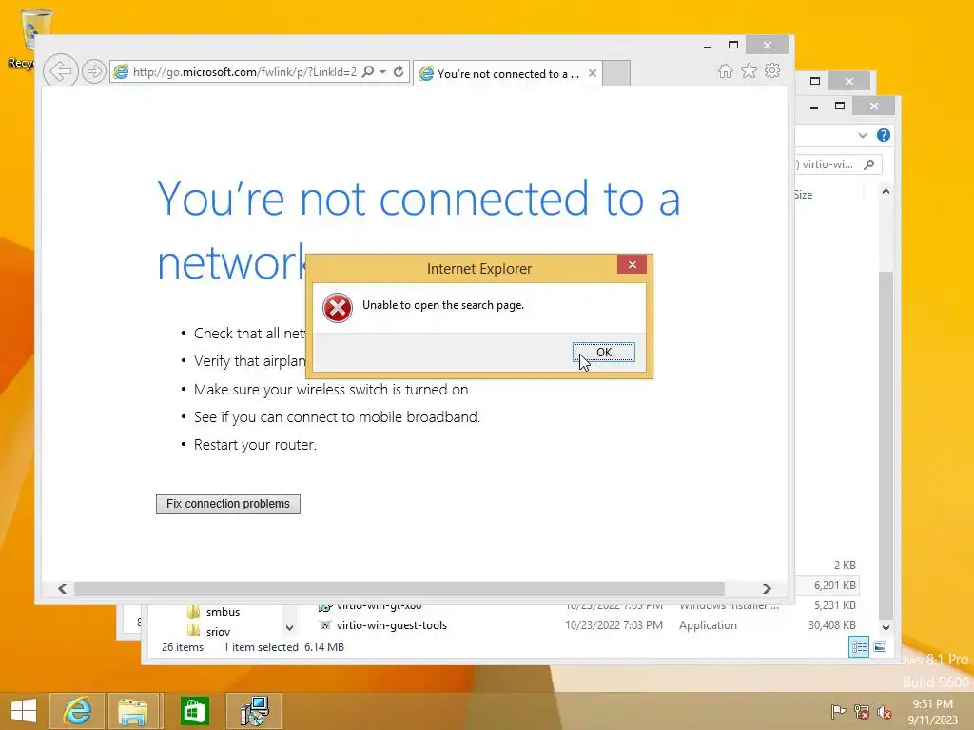Refresh the page with the reload icon
Screen dimensions: 974x730
point(399,71)
